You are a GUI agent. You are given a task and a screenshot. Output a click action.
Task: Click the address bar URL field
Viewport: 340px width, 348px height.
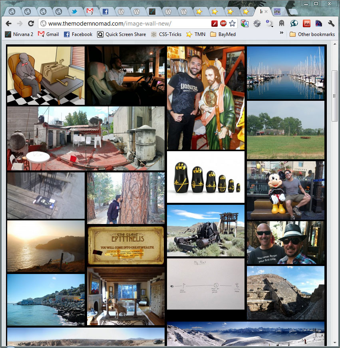click(x=128, y=24)
